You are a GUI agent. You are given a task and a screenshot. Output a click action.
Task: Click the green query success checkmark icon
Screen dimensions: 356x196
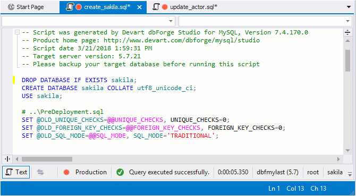point(120,172)
